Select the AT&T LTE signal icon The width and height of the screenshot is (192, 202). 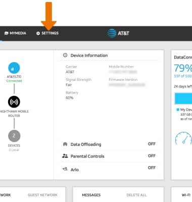click(x=14, y=68)
